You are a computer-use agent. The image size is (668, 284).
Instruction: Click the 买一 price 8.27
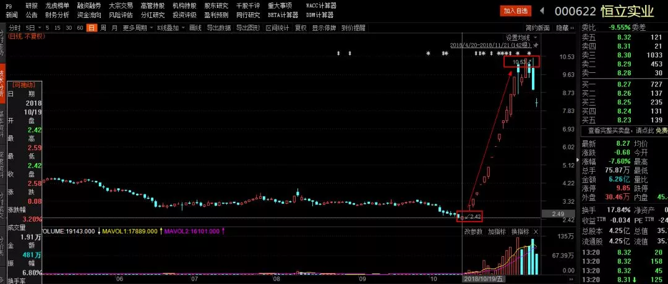623,84
